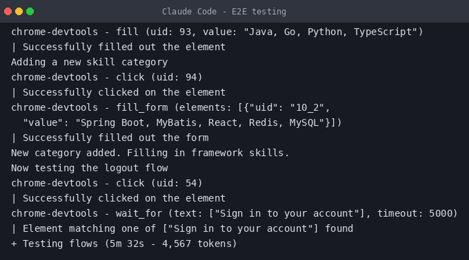The height and width of the screenshot is (260, 469).
Task: Click the 'Element matching one of' result line
Action: [x=182, y=229]
